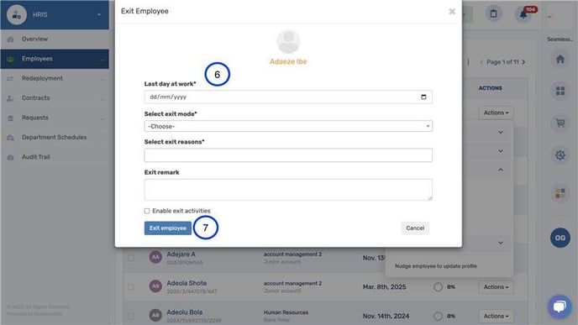Open the Select exit mode dropdown
578x325 pixels.
pyautogui.click(x=288, y=126)
